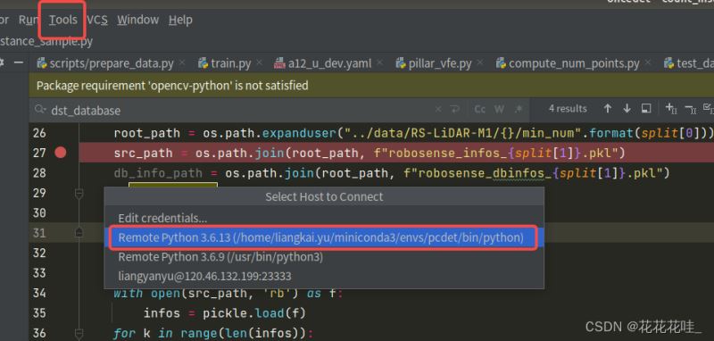This screenshot has height=341, width=714.
Task: Clear the search text with X icon
Action: 438,109
